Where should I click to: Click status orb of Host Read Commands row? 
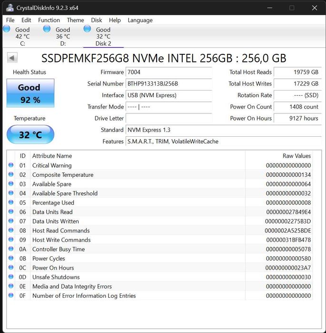tap(11, 230)
